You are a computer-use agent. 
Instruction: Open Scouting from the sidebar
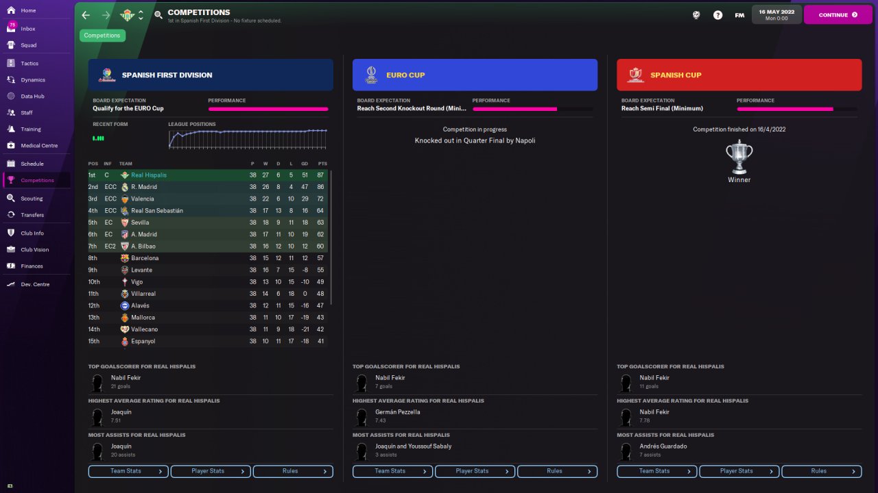tap(37, 199)
